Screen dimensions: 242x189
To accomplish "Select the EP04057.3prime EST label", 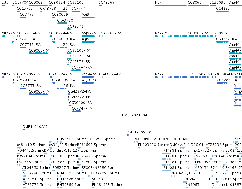I will 209,162.
